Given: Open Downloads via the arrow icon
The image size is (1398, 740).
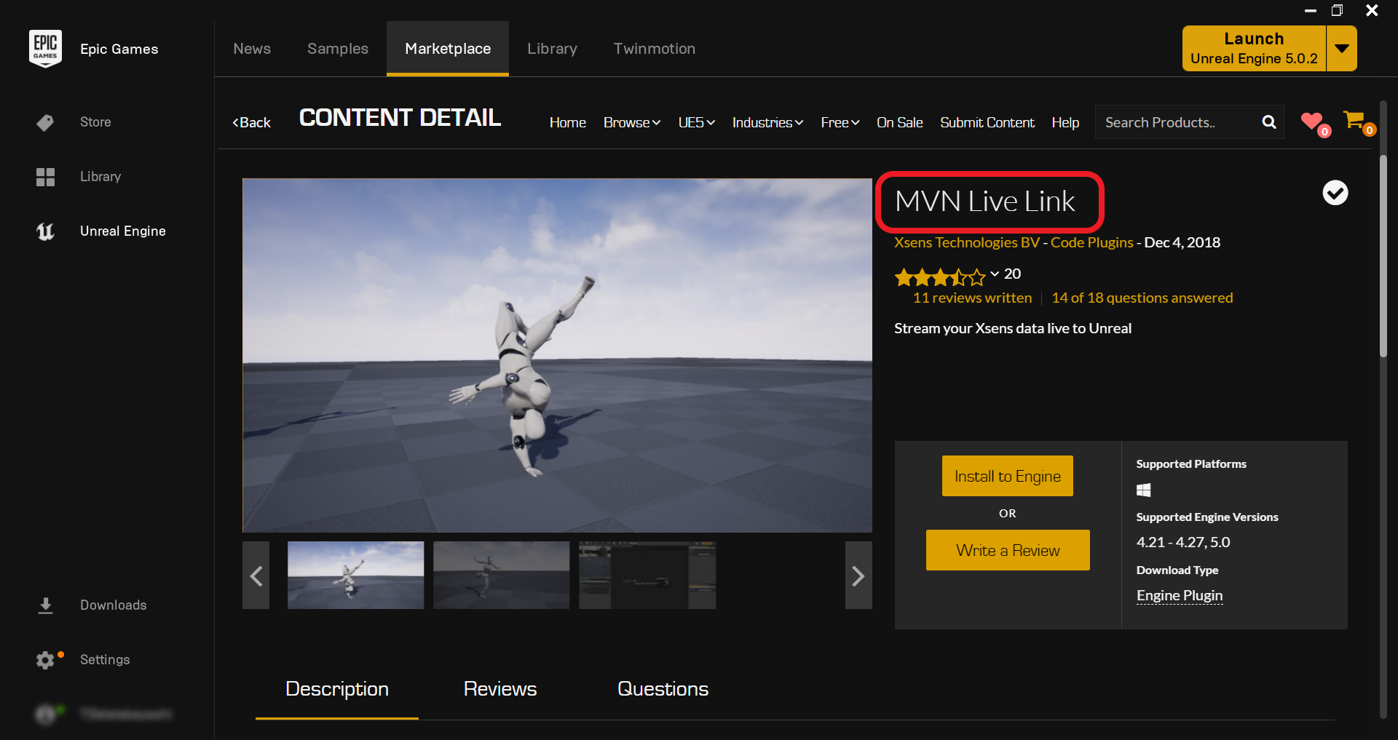Looking at the screenshot, I should click(x=45, y=605).
